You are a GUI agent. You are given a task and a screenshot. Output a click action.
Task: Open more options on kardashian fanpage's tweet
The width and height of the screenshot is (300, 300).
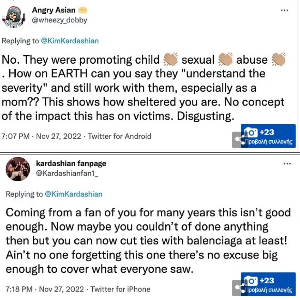click(287, 164)
